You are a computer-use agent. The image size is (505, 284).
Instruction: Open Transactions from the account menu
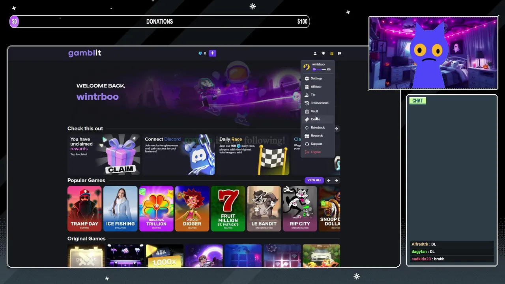[318, 103]
